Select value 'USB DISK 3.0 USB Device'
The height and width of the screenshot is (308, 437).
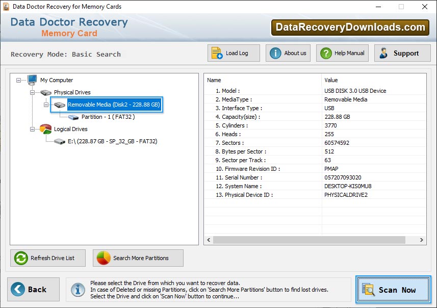(x=355, y=91)
